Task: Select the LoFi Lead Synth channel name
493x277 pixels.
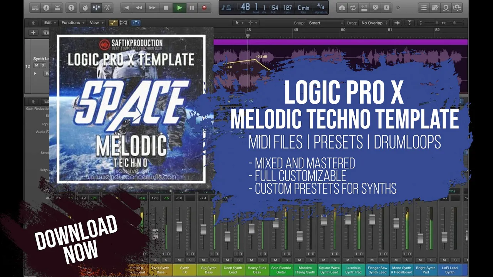Action: pyautogui.click(x=450, y=270)
